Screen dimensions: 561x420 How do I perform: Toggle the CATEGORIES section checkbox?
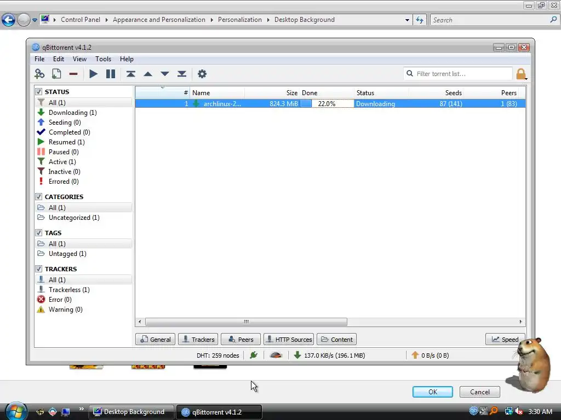click(39, 197)
